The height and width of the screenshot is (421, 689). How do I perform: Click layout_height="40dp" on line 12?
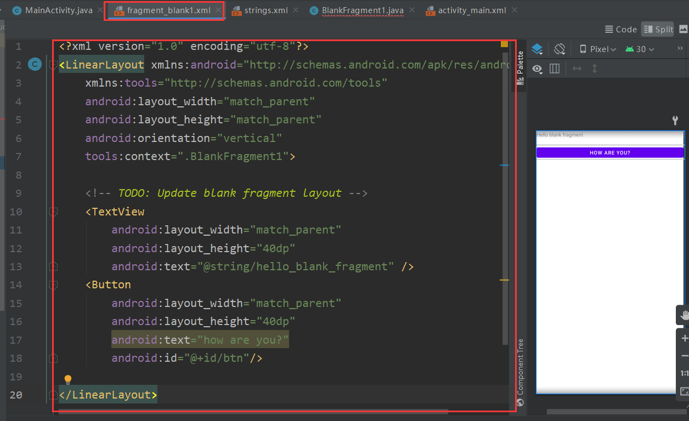coord(204,248)
